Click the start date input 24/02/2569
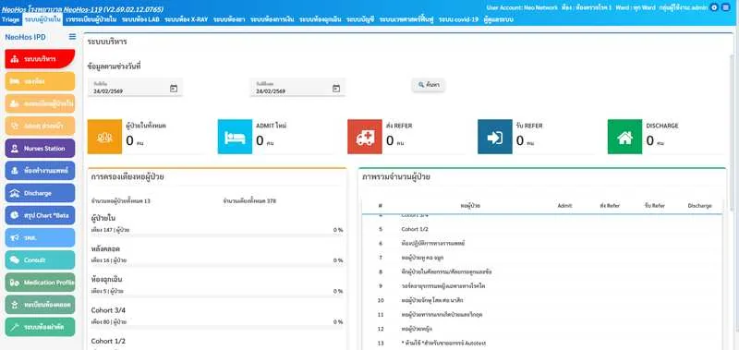 (135, 88)
